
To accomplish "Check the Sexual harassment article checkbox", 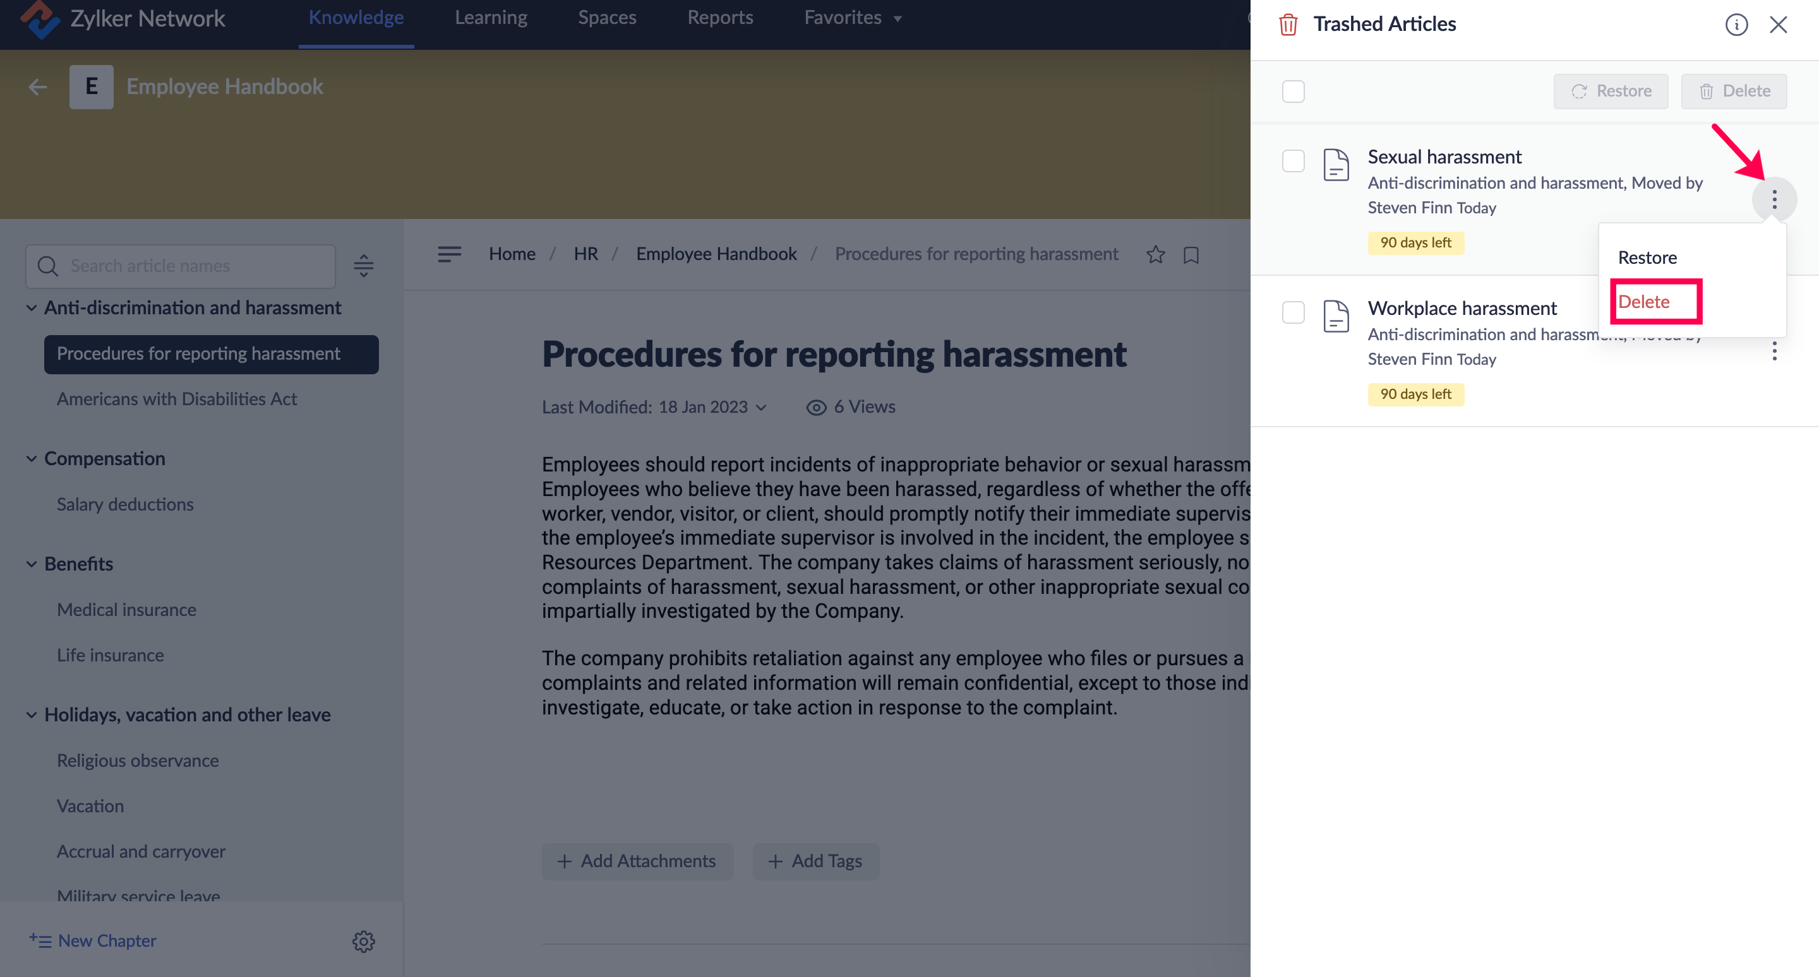I will pos(1293,161).
